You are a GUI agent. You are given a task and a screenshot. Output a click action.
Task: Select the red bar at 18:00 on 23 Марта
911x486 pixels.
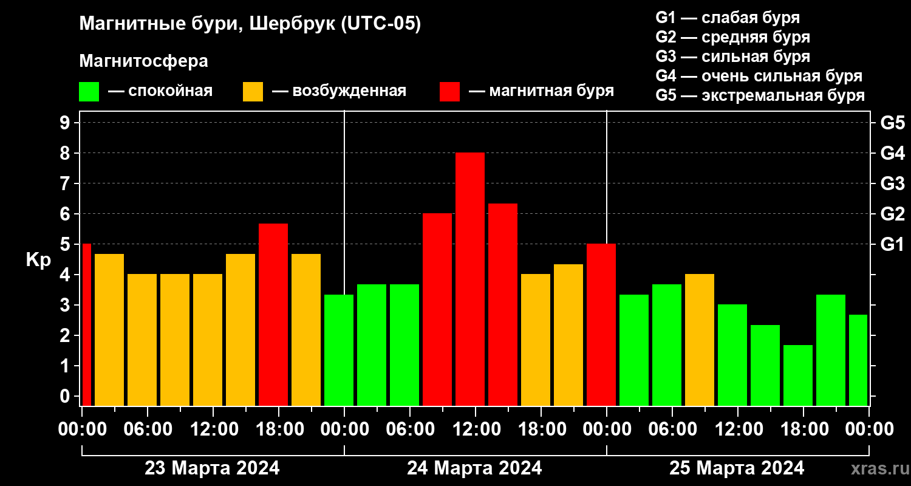coord(273,315)
